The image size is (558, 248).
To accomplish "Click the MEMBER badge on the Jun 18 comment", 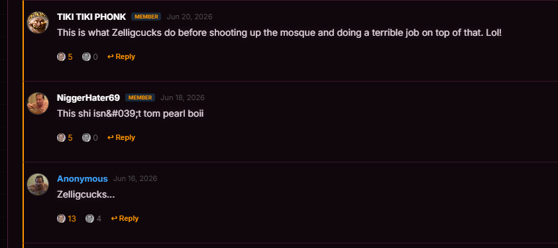I will point(140,97).
